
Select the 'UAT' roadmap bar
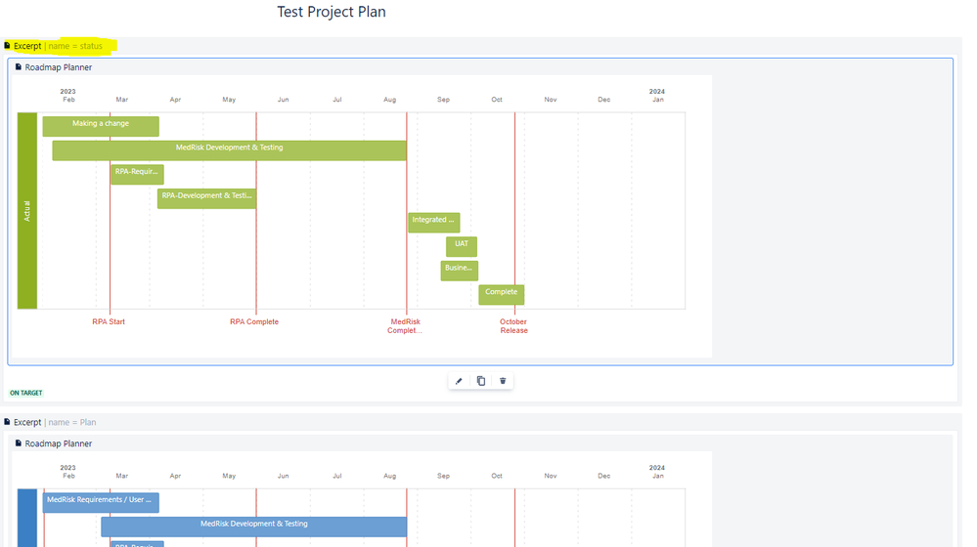click(x=461, y=246)
